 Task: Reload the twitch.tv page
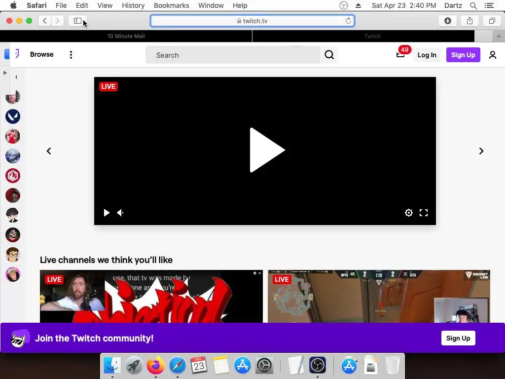348,21
